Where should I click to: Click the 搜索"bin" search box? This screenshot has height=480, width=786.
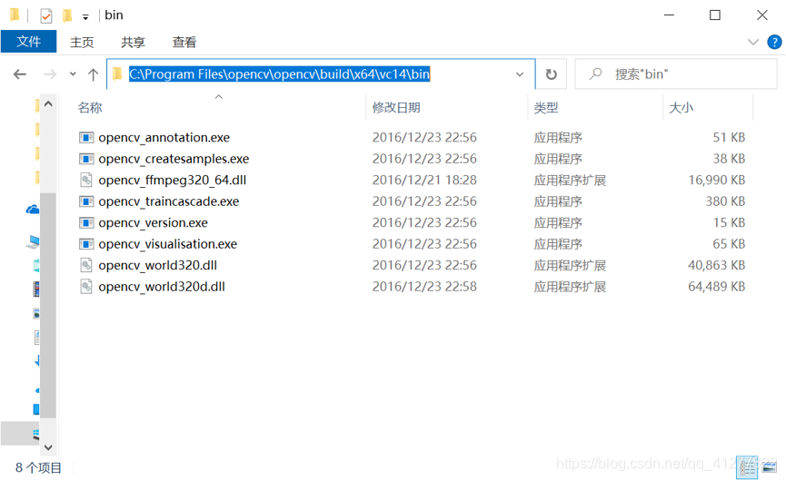click(x=676, y=74)
